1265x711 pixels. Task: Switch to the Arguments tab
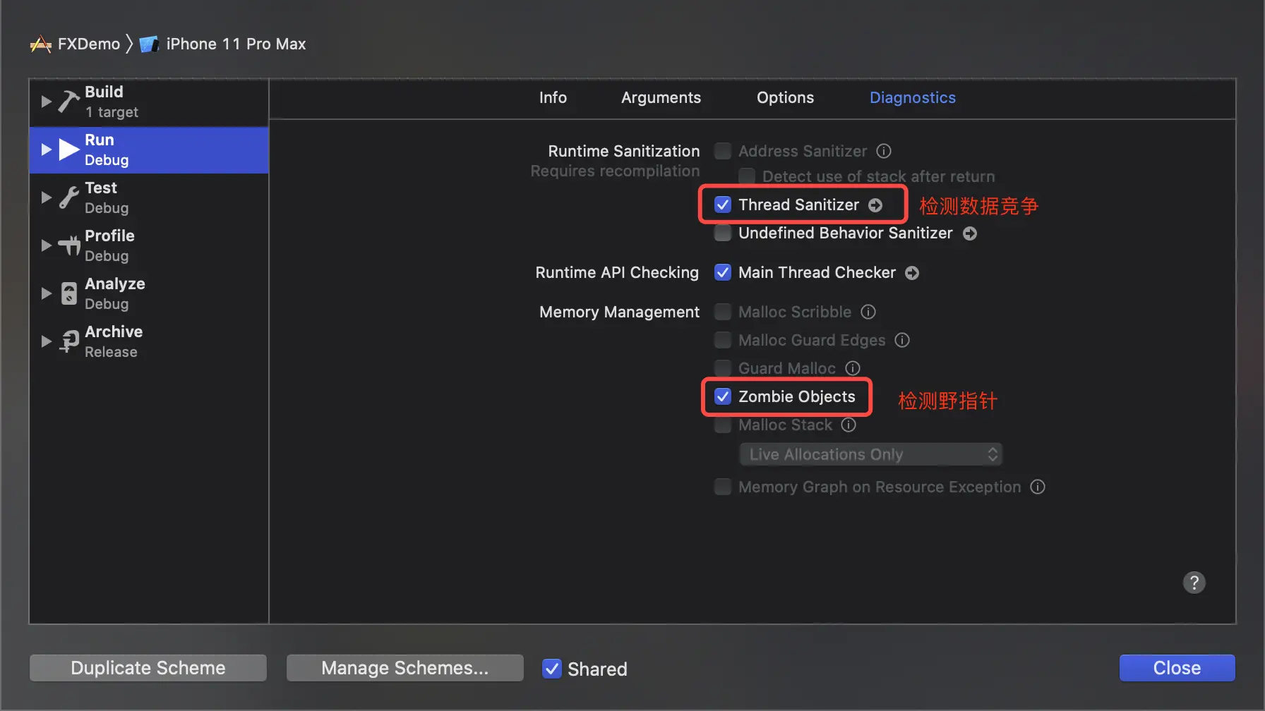(661, 98)
